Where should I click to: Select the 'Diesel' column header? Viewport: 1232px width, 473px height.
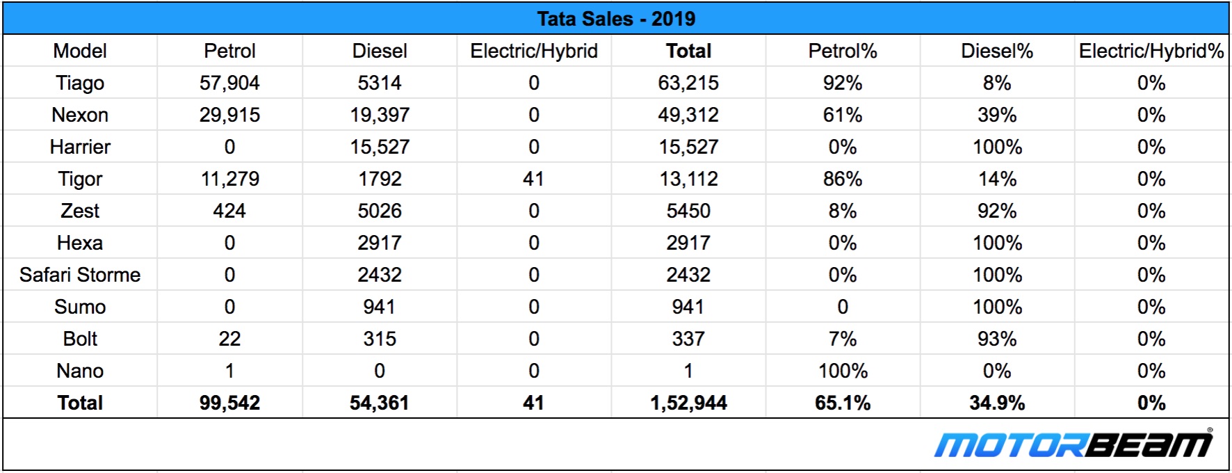[x=380, y=51]
